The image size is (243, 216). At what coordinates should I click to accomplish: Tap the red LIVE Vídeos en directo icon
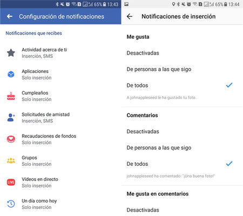point(11,182)
